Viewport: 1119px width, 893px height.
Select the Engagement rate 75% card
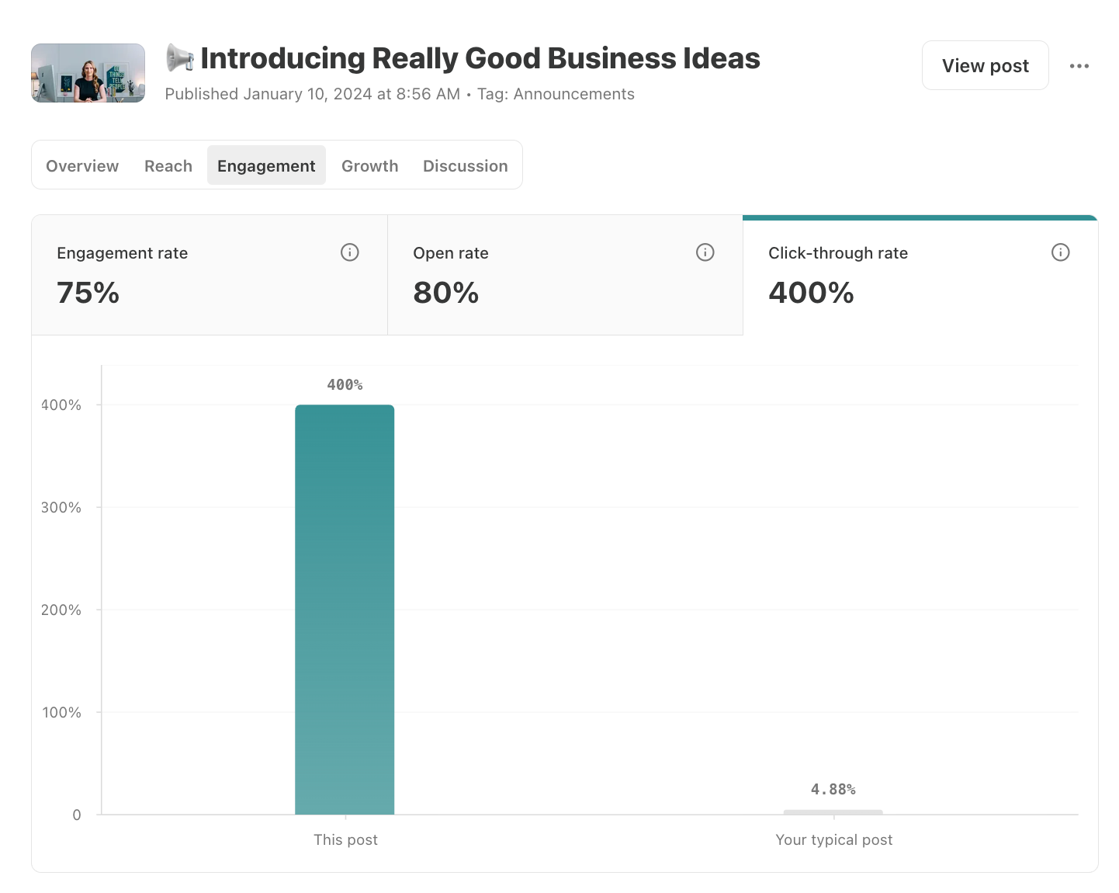pos(210,275)
